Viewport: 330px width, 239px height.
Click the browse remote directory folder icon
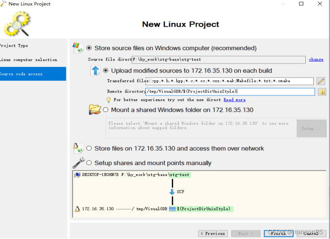click(322, 92)
